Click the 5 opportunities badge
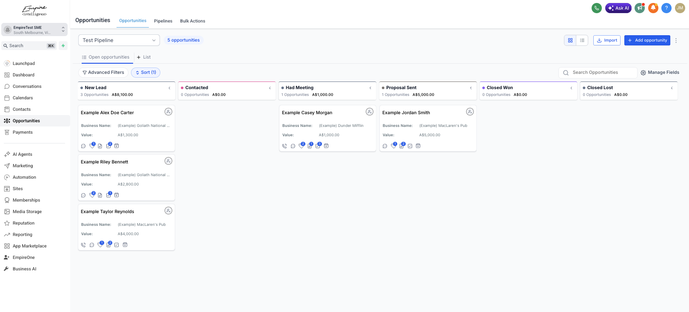Viewport: 689px width, 312px height. pyautogui.click(x=183, y=40)
